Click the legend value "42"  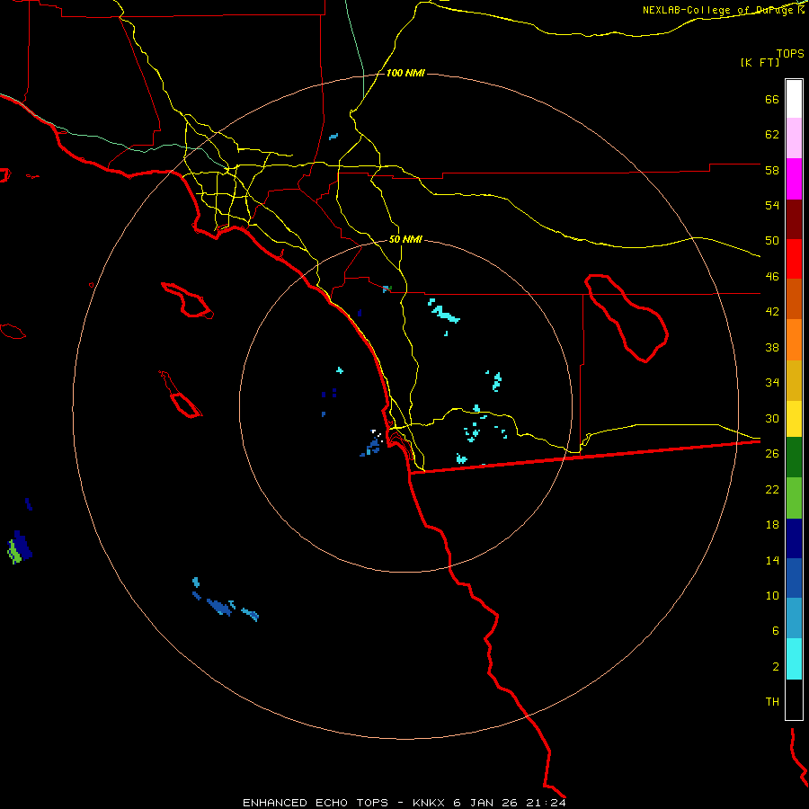click(x=772, y=312)
